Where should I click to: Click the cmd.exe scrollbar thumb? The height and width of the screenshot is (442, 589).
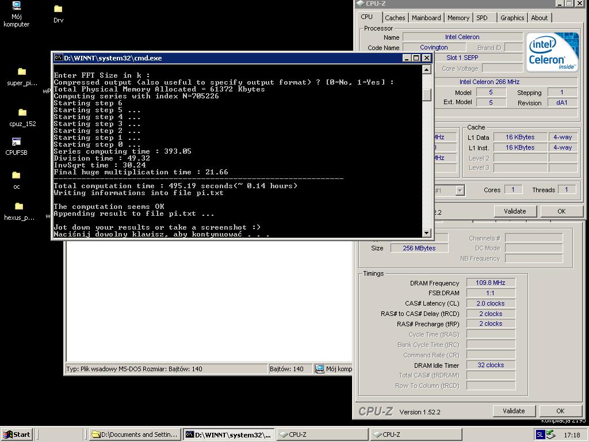(426, 94)
